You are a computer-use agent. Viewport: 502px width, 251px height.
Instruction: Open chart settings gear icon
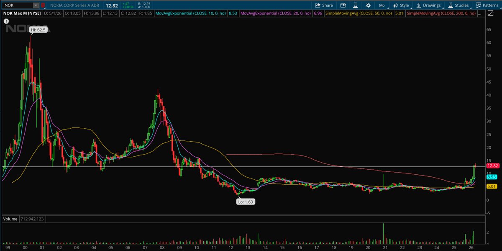point(368,5)
